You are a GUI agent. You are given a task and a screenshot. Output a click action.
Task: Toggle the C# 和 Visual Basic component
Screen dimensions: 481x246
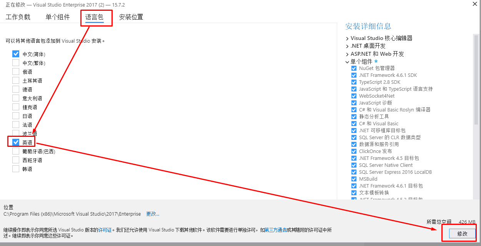pyautogui.click(x=354, y=123)
